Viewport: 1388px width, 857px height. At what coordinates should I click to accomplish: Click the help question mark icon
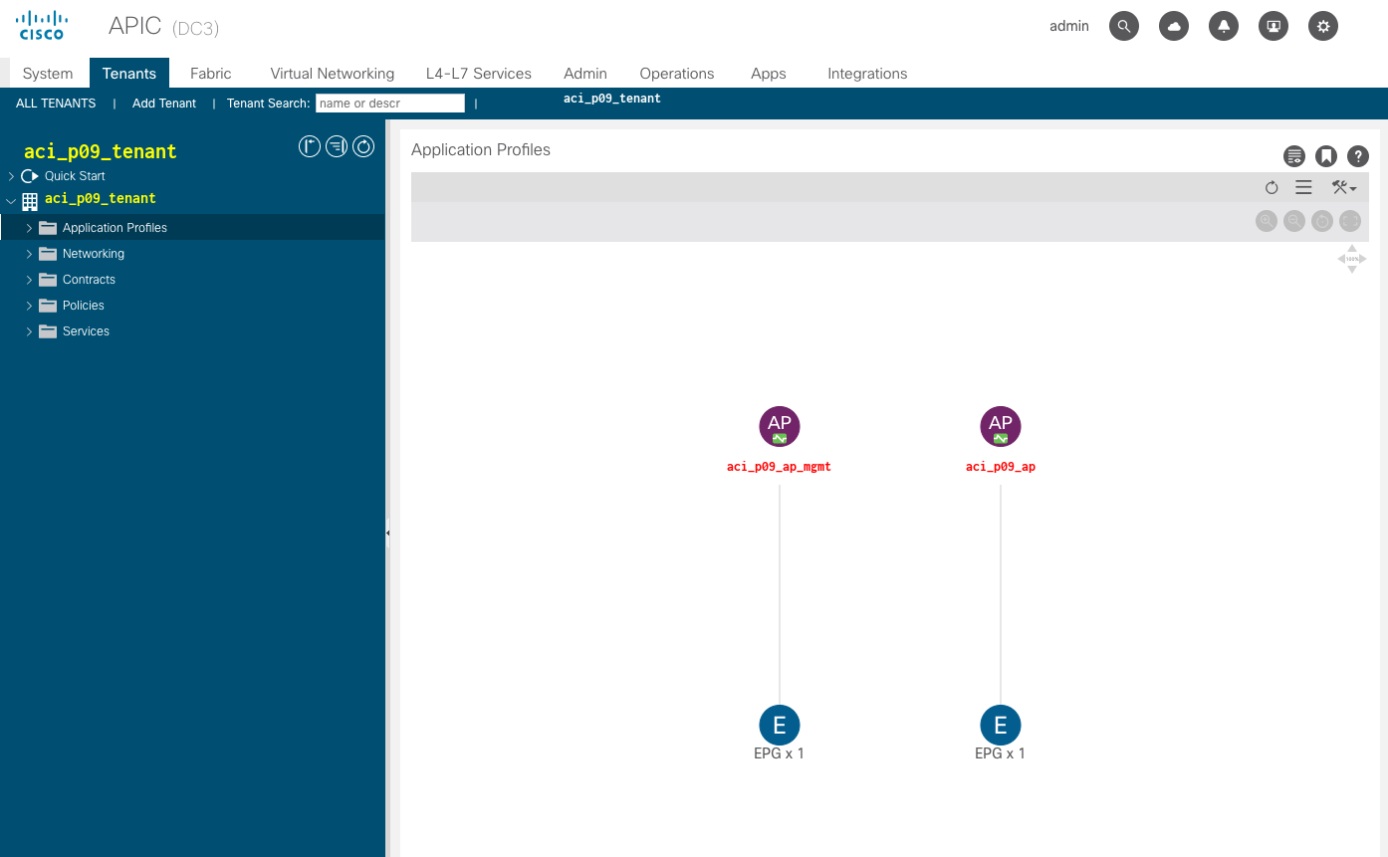[x=1357, y=156]
